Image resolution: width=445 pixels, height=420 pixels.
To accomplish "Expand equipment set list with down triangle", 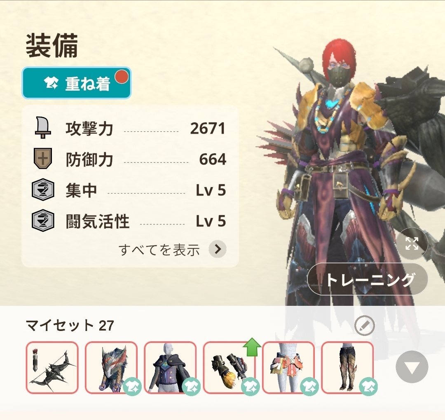I will [x=412, y=367].
